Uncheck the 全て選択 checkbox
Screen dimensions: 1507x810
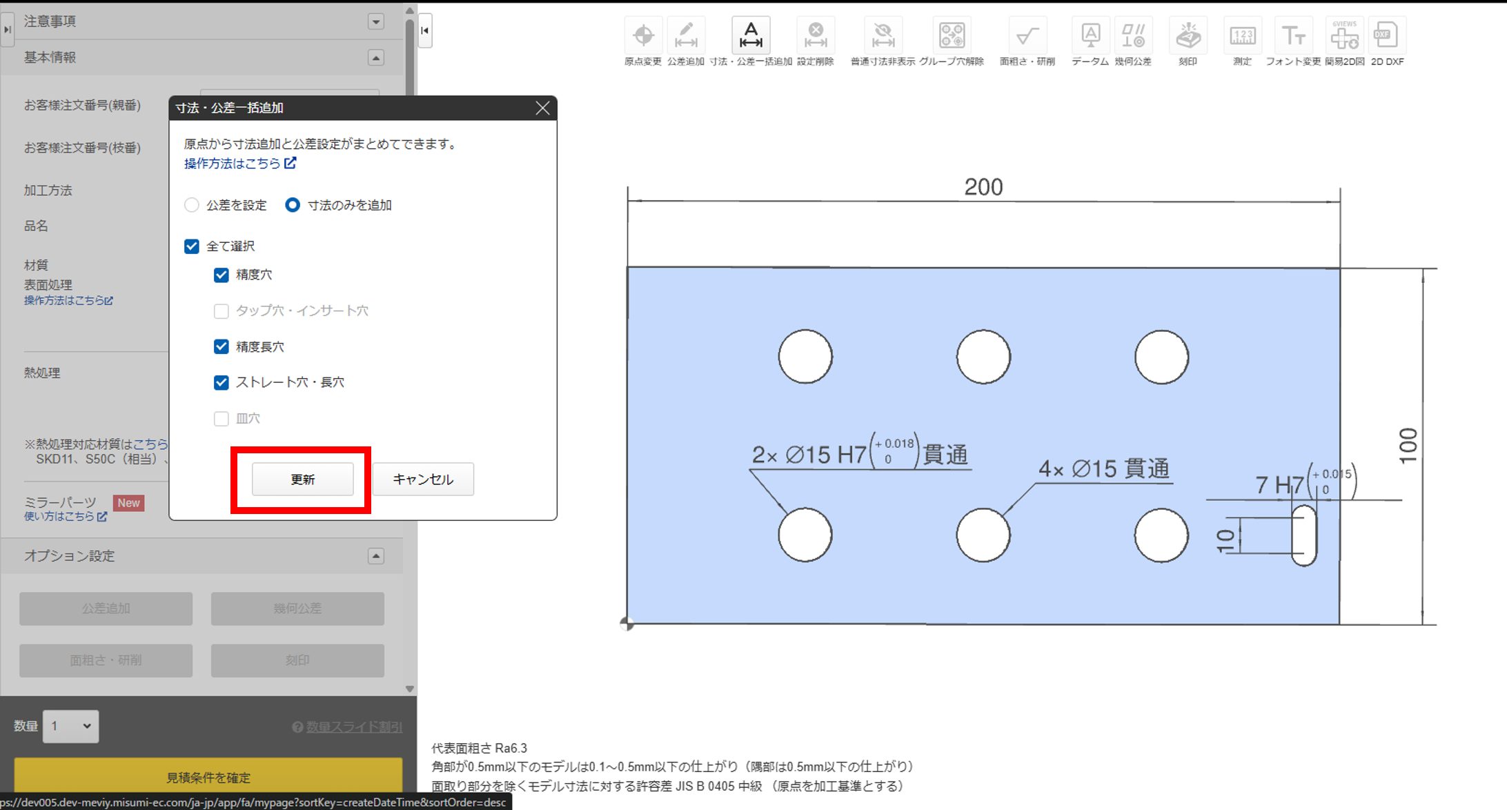coord(192,246)
